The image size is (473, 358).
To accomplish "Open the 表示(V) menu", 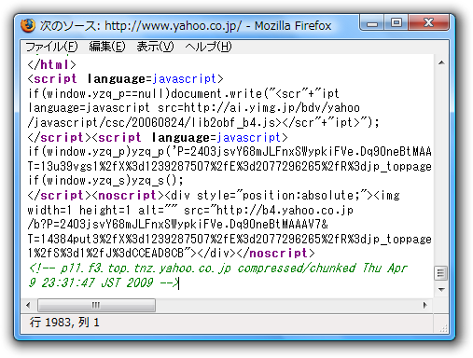I will click(x=155, y=47).
